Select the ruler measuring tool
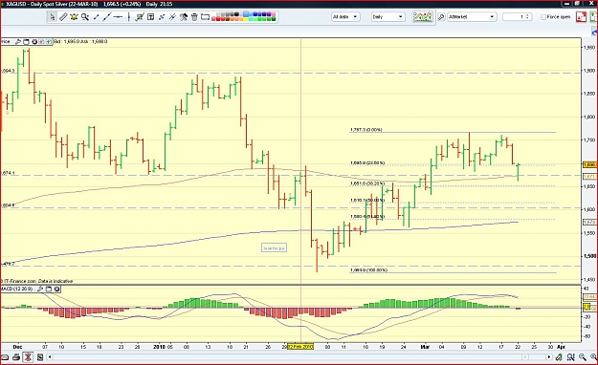The image size is (598, 365). [x=64, y=17]
